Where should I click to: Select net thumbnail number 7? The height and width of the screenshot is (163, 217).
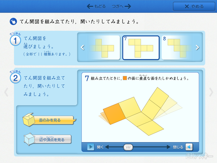tap(141, 48)
